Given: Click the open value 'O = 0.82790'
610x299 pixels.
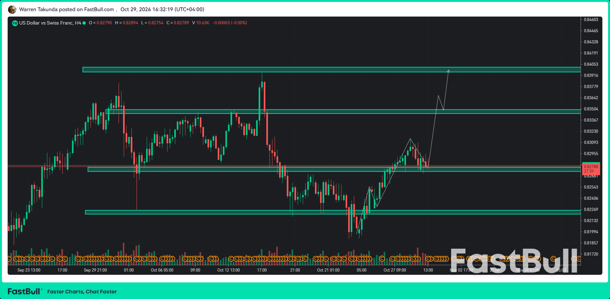Looking at the screenshot, I should point(100,23).
